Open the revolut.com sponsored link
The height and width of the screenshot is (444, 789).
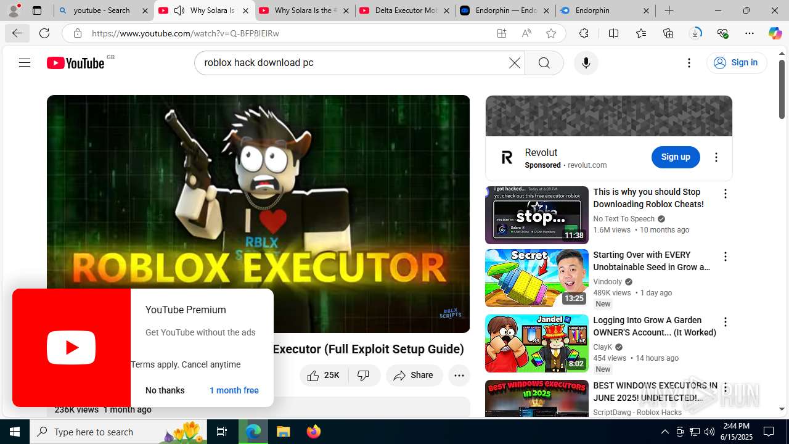(587, 165)
